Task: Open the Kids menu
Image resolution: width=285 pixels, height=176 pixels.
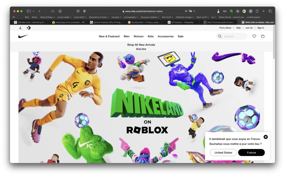Action: click(x=151, y=36)
